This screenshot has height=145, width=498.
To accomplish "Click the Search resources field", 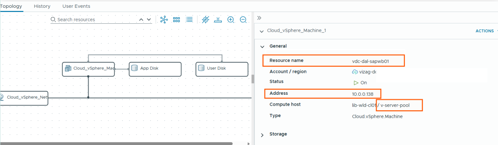I will click(96, 20).
